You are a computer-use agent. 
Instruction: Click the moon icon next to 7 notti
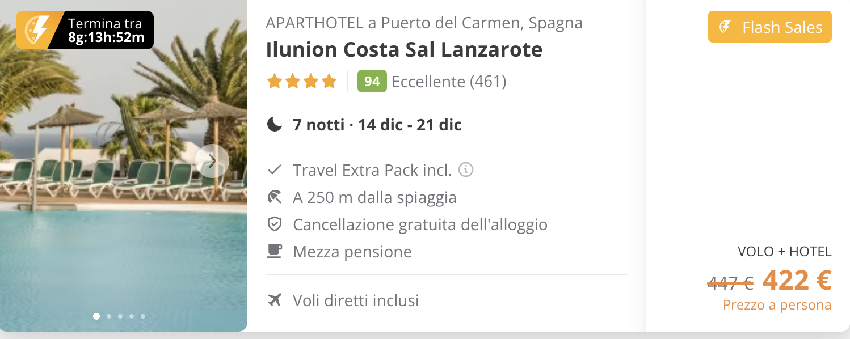(275, 124)
